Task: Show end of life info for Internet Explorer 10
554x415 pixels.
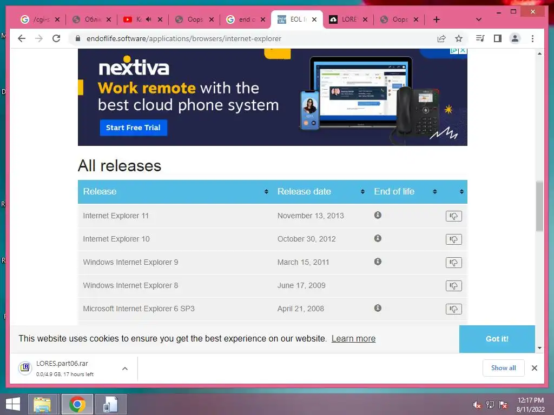Action: 378,238
